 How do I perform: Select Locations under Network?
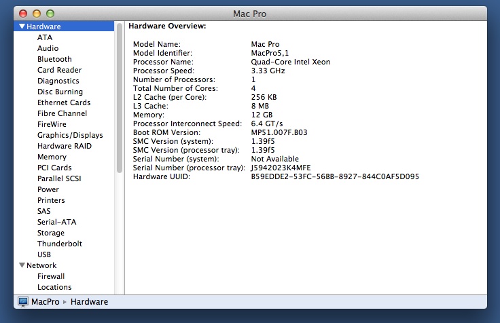point(54,287)
